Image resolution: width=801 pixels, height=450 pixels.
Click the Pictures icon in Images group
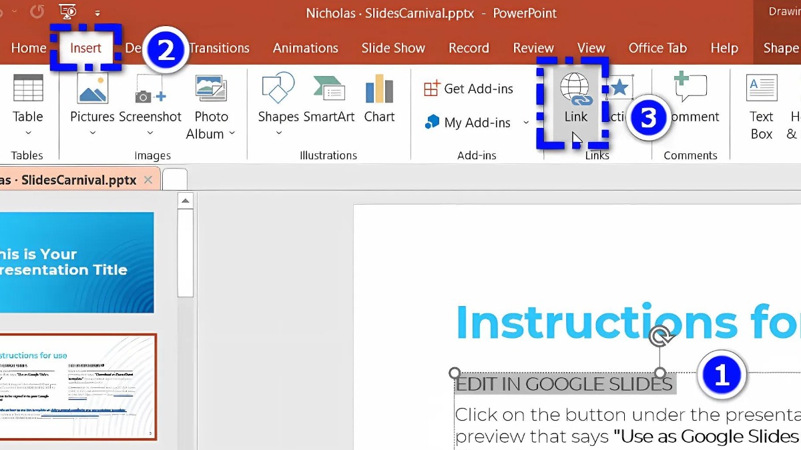[93, 88]
